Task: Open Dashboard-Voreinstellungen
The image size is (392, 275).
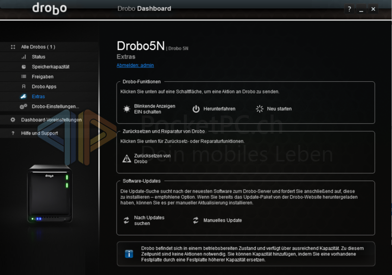Action: tap(49, 120)
